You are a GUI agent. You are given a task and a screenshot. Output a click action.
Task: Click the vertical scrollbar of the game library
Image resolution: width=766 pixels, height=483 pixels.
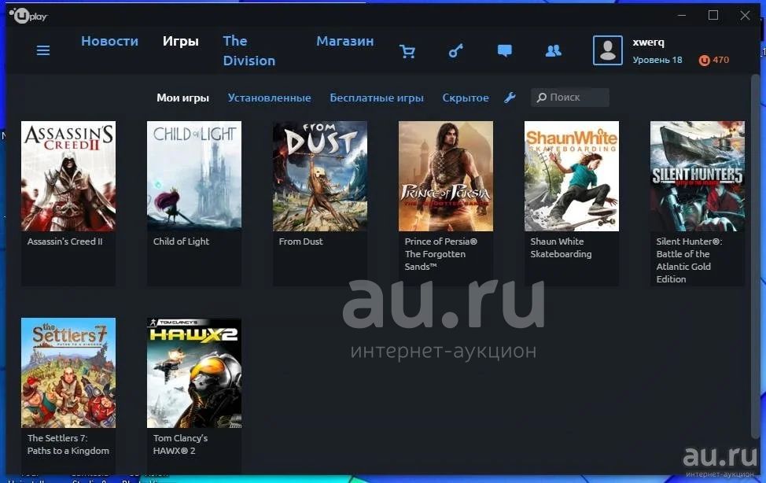pos(755,256)
